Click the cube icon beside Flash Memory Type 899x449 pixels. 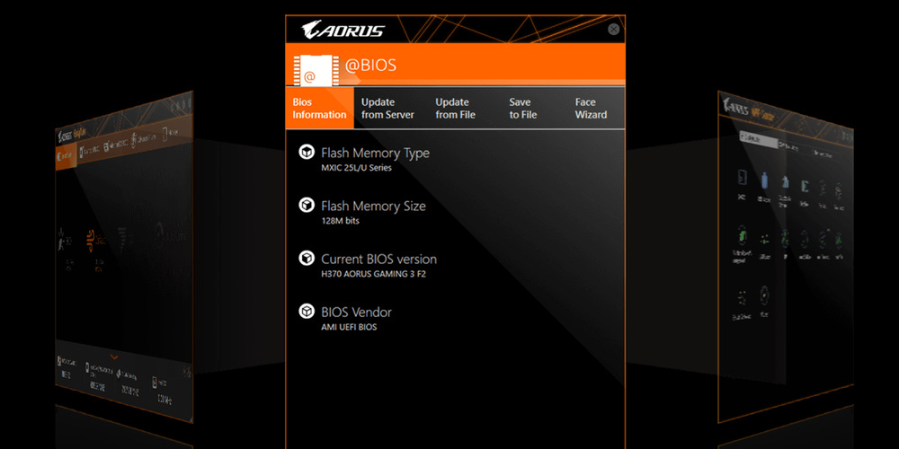pos(307,153)
